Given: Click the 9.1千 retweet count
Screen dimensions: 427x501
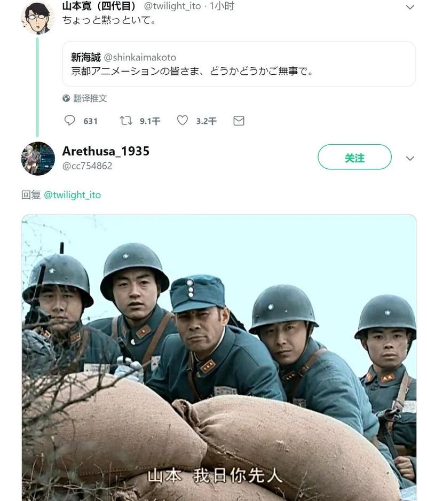Looking at the screenshot, I should tap(150, 121).
